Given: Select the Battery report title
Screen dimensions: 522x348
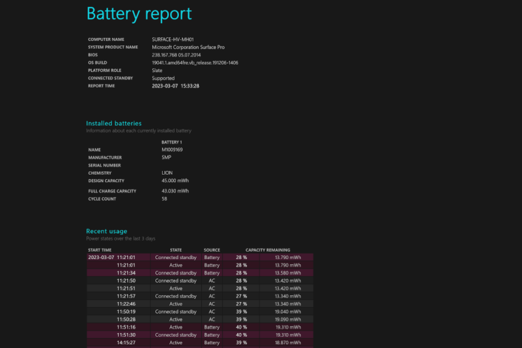Looking at the screenshot, I should point(139,14).
